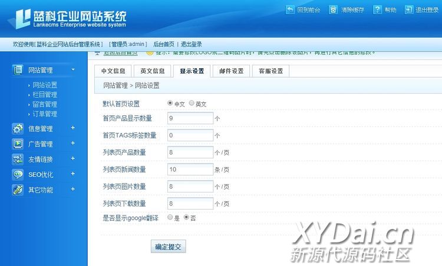The image size is (442, 266).
Task: Collapse the 网站管理 menu arrow
Action: pos(73,69)
